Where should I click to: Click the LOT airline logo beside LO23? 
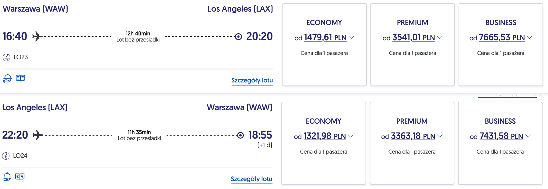point(6,57)
